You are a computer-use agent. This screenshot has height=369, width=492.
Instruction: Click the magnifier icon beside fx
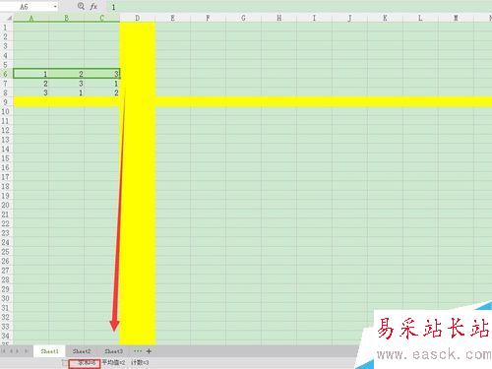[x=81, y=6]
